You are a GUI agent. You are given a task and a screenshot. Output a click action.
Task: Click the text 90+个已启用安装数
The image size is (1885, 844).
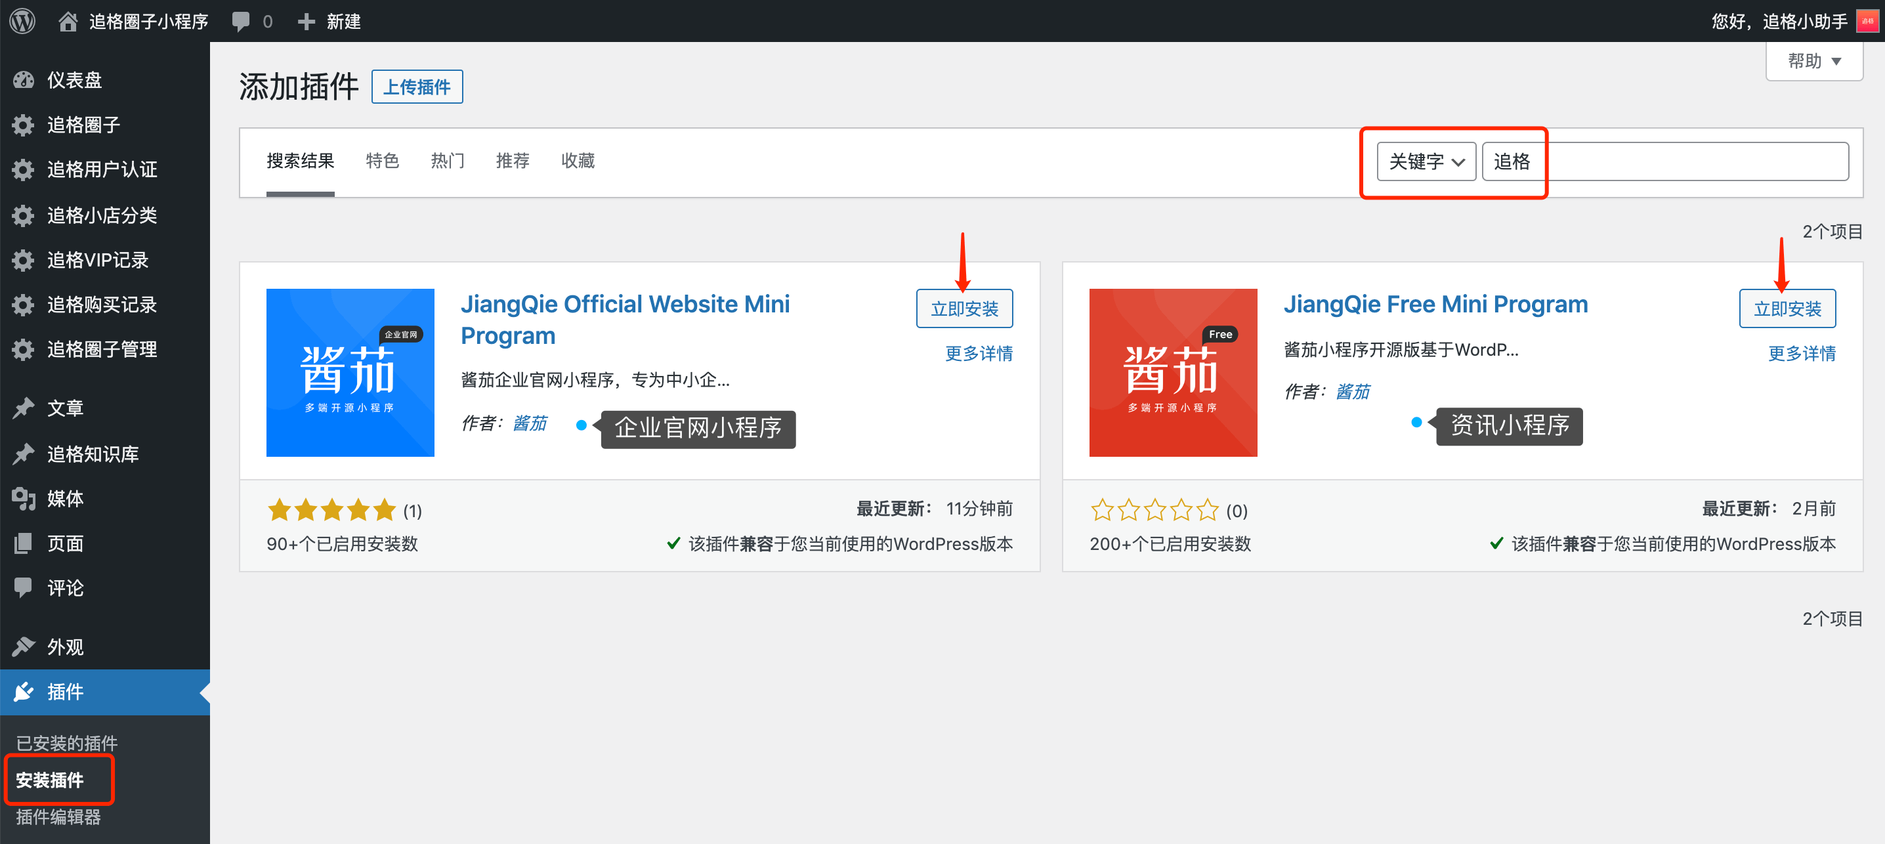342,544
